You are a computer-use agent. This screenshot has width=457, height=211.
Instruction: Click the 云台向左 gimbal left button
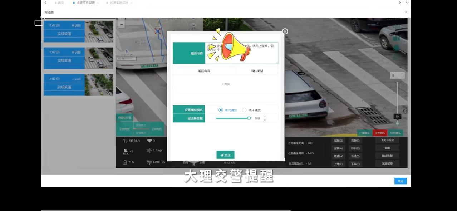(x=124, y=129)
